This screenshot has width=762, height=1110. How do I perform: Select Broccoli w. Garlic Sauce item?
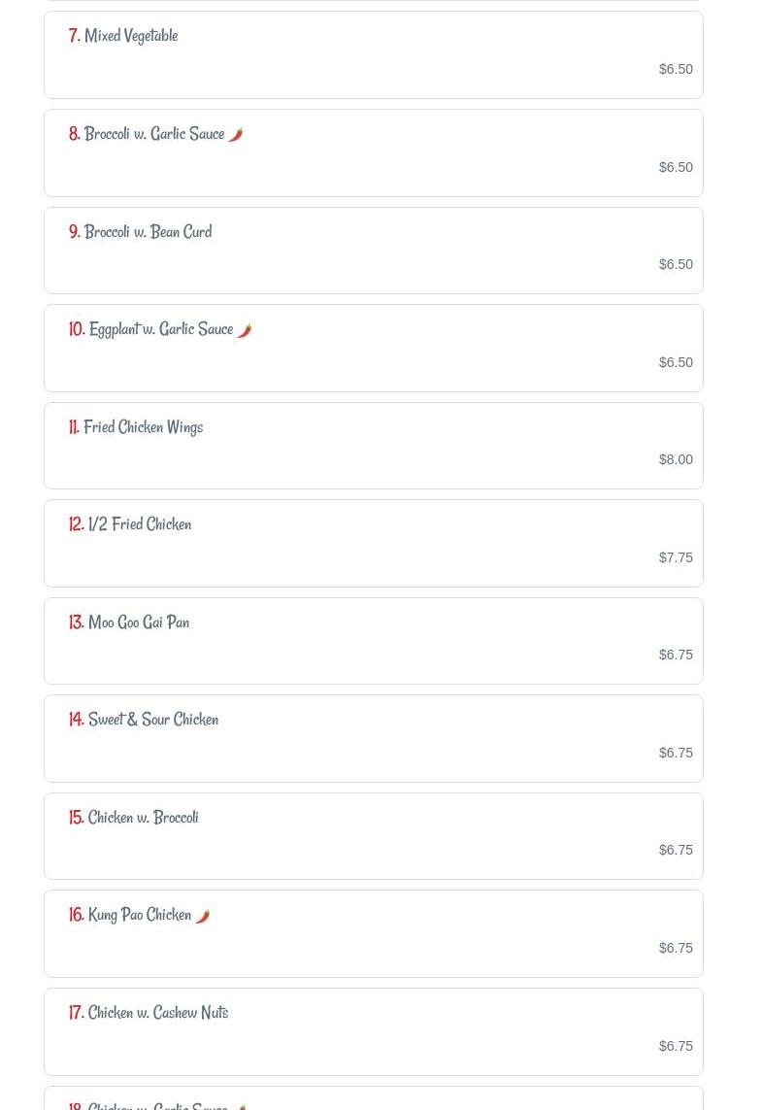click(x=154, y=134)
